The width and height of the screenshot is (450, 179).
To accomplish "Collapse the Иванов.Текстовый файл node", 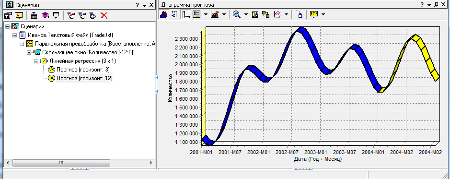I will click(15, 36).
